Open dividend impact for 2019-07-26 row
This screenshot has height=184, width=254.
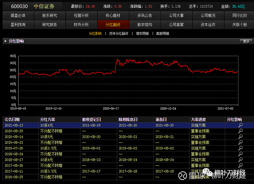240,148
